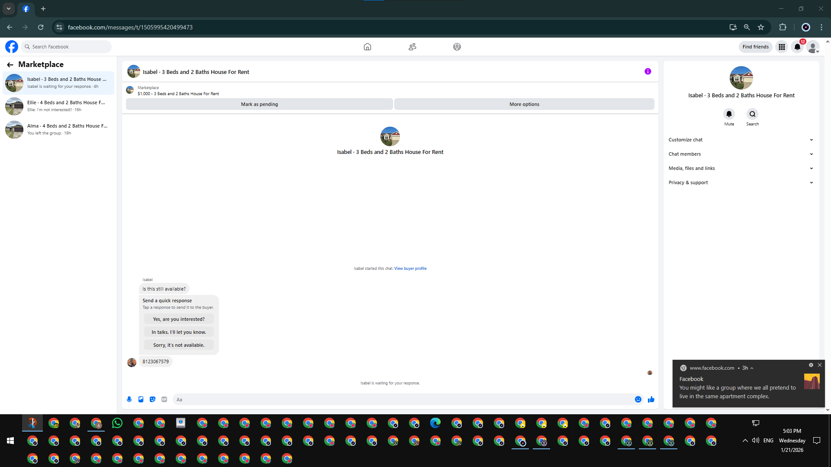
Task: Click the message text input field
Action: 403,400
